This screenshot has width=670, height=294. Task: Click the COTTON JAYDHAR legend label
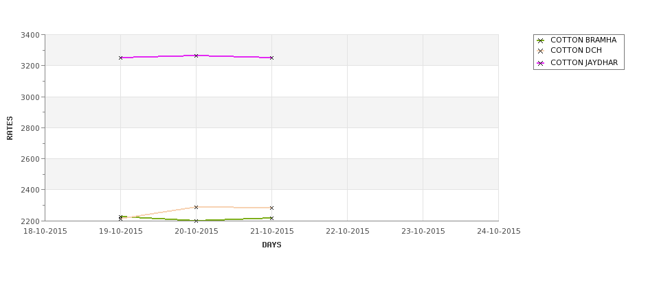(584, 62)
